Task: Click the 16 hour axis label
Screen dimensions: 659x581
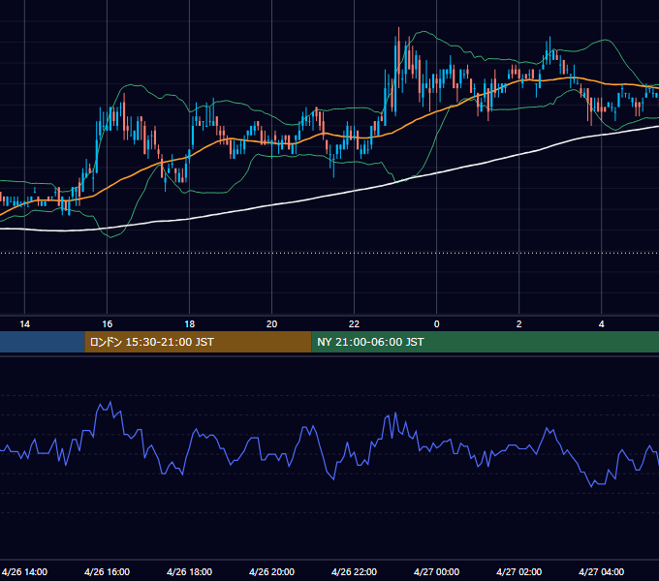Action: tap(108, 324)
